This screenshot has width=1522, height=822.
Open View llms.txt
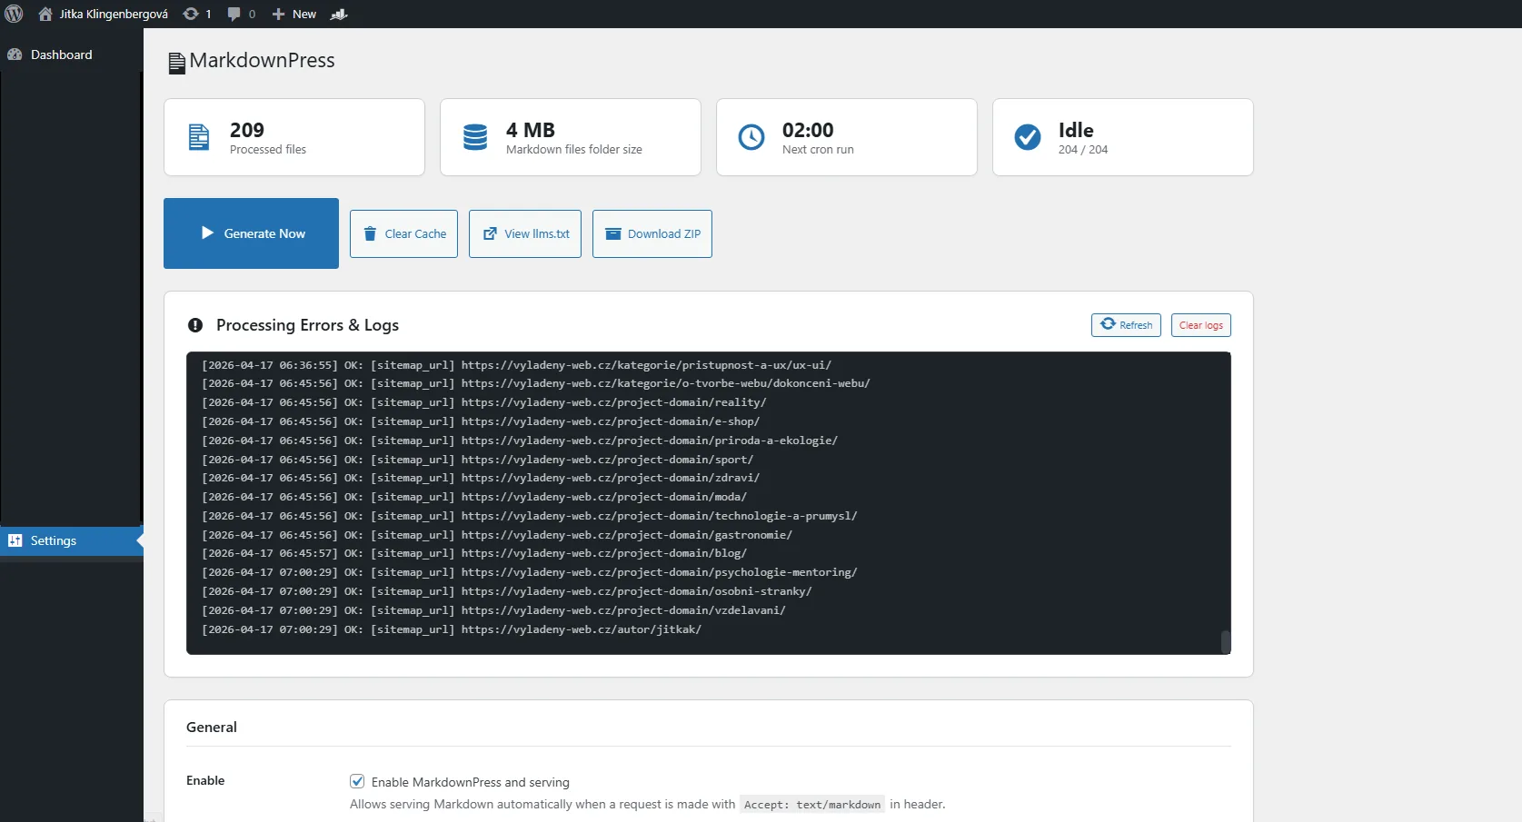[525, 233]
